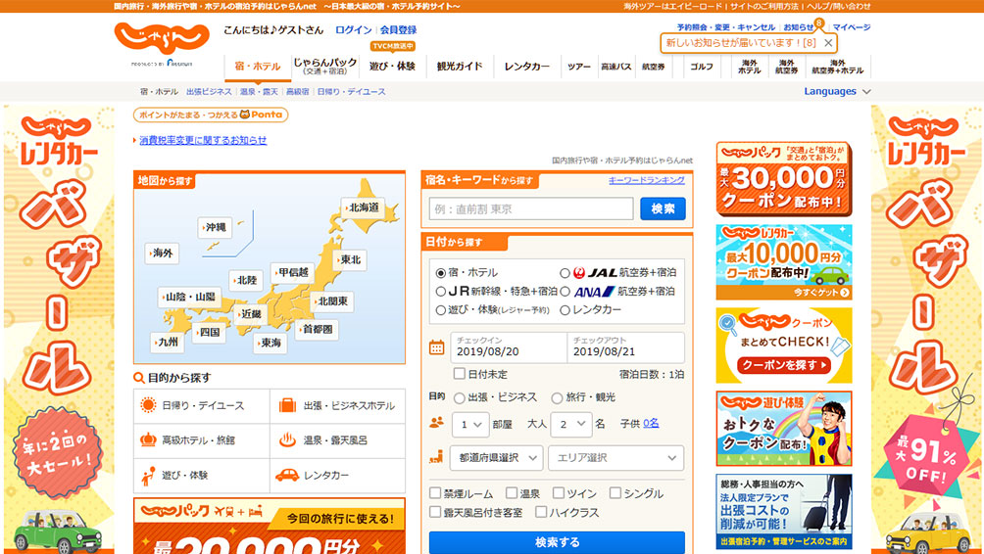Open the 遊び・体験 navigation tab
Viewport: 984px width, 554px height.
coord(392,67)
